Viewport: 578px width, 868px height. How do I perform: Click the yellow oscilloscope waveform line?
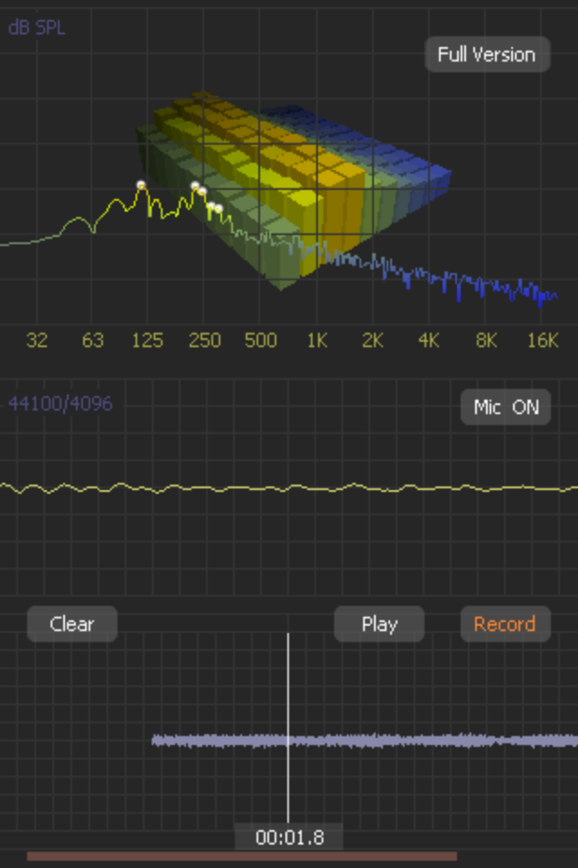[289, 488]
